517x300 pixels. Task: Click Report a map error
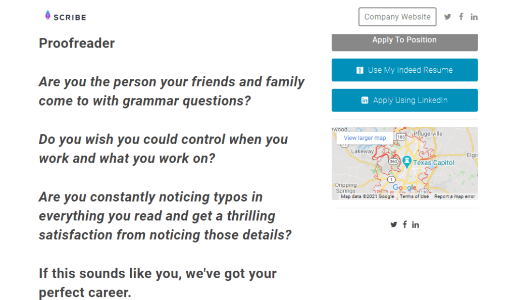pos(454,196)
